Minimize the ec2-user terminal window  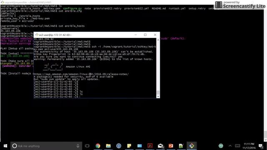tap(136, 35)
